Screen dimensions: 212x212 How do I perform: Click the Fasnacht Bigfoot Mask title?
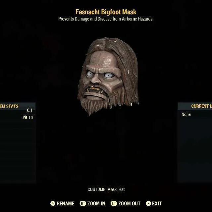coord(106,12)
